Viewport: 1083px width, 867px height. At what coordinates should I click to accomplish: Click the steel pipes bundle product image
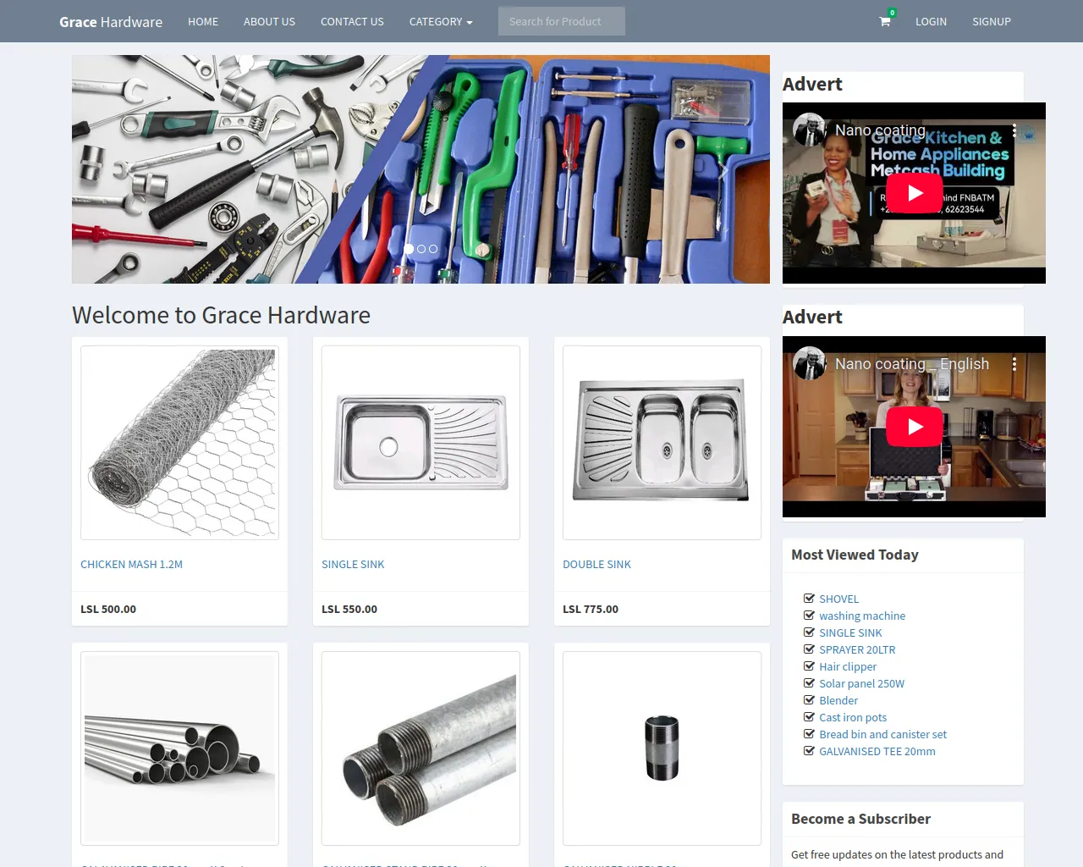[x=179, y=748]
